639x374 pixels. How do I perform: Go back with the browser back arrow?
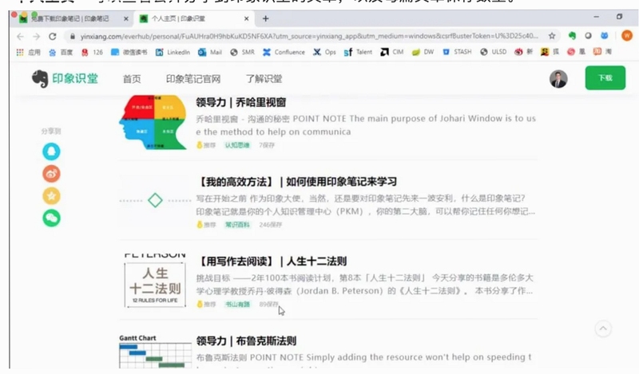[x=20, y=37]
